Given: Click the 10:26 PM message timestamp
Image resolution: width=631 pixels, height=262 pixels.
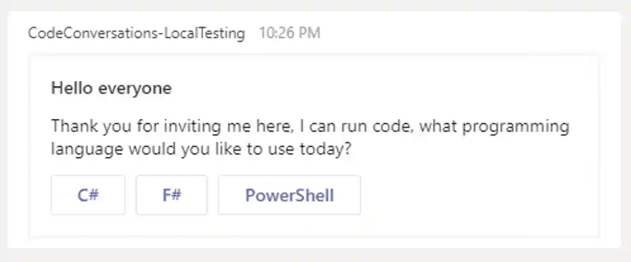Looking at the screenshot, I should [290, 33].
